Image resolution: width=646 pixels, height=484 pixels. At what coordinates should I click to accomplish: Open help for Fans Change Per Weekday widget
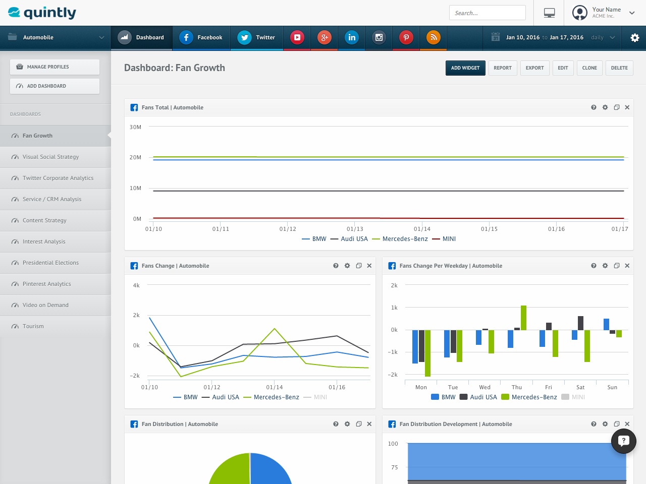594,266
